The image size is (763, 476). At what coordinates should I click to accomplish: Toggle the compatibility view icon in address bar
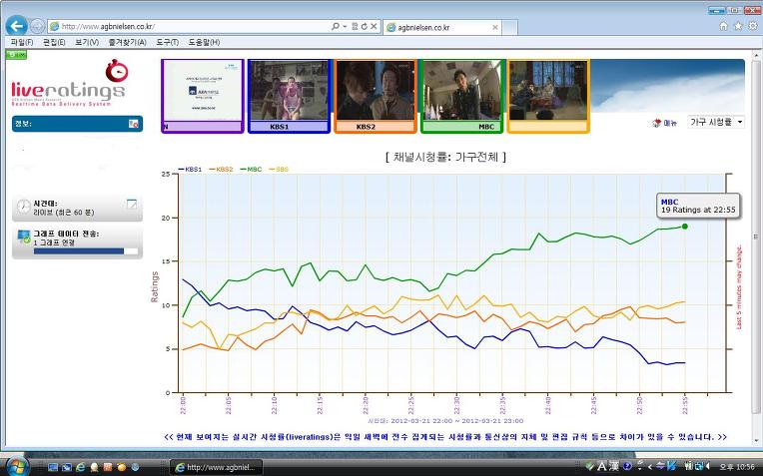pyautogui.click(x=355, y=26)
